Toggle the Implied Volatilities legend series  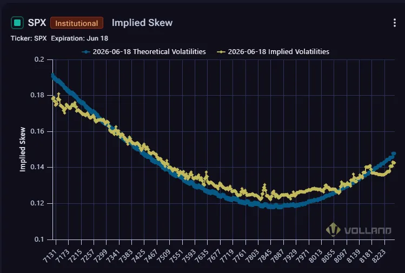tap(273, 52)
